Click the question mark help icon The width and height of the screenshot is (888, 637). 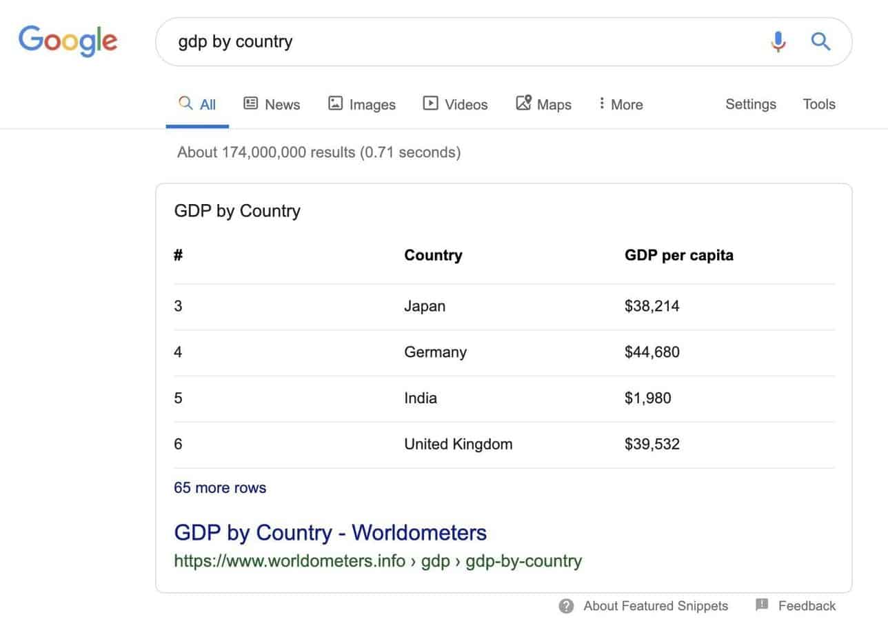coord(565,605)
